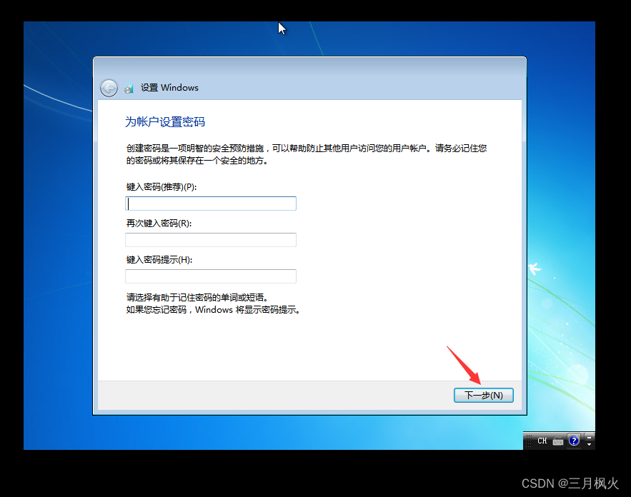This screenshot has height=497, width=631.
Task: Click the CSDN @三月枫火 watermark
Action: 570,483
